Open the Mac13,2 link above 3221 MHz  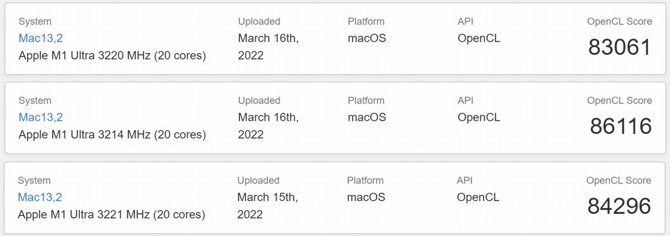tap(40, 197)
